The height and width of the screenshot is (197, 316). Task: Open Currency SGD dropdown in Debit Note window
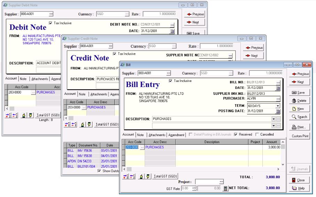coord(127,14)
